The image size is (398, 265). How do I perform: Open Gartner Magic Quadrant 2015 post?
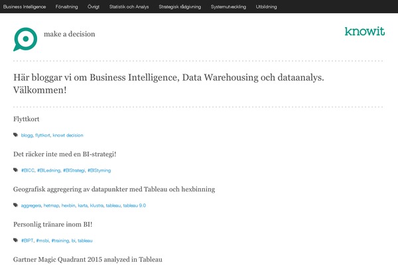88,260
